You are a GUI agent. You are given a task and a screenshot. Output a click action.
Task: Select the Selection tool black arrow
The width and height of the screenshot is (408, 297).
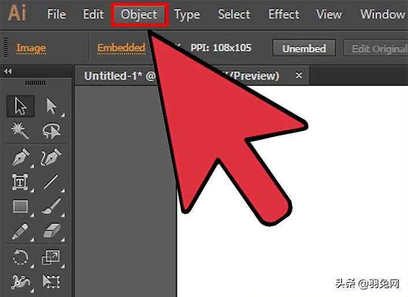[21, 106]
